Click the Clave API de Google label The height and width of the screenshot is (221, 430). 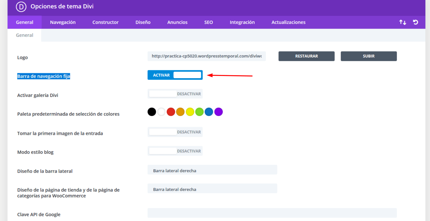(39, 215)
